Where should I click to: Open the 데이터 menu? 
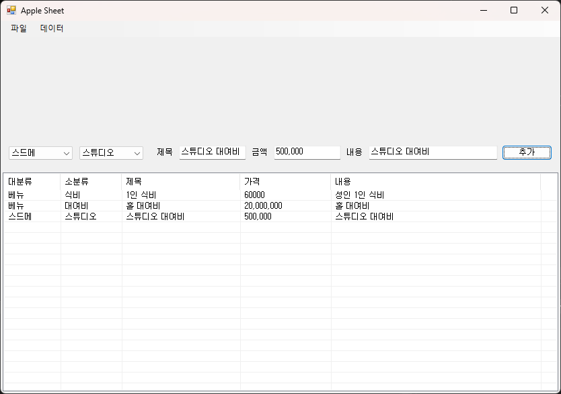point(52,28)
